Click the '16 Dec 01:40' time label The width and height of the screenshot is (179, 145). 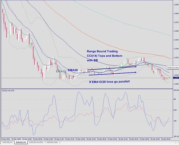pyautogui.click(x=123, y=139)
